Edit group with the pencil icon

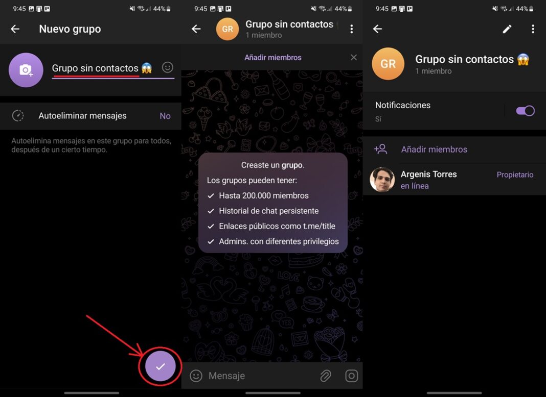(507, 29)
